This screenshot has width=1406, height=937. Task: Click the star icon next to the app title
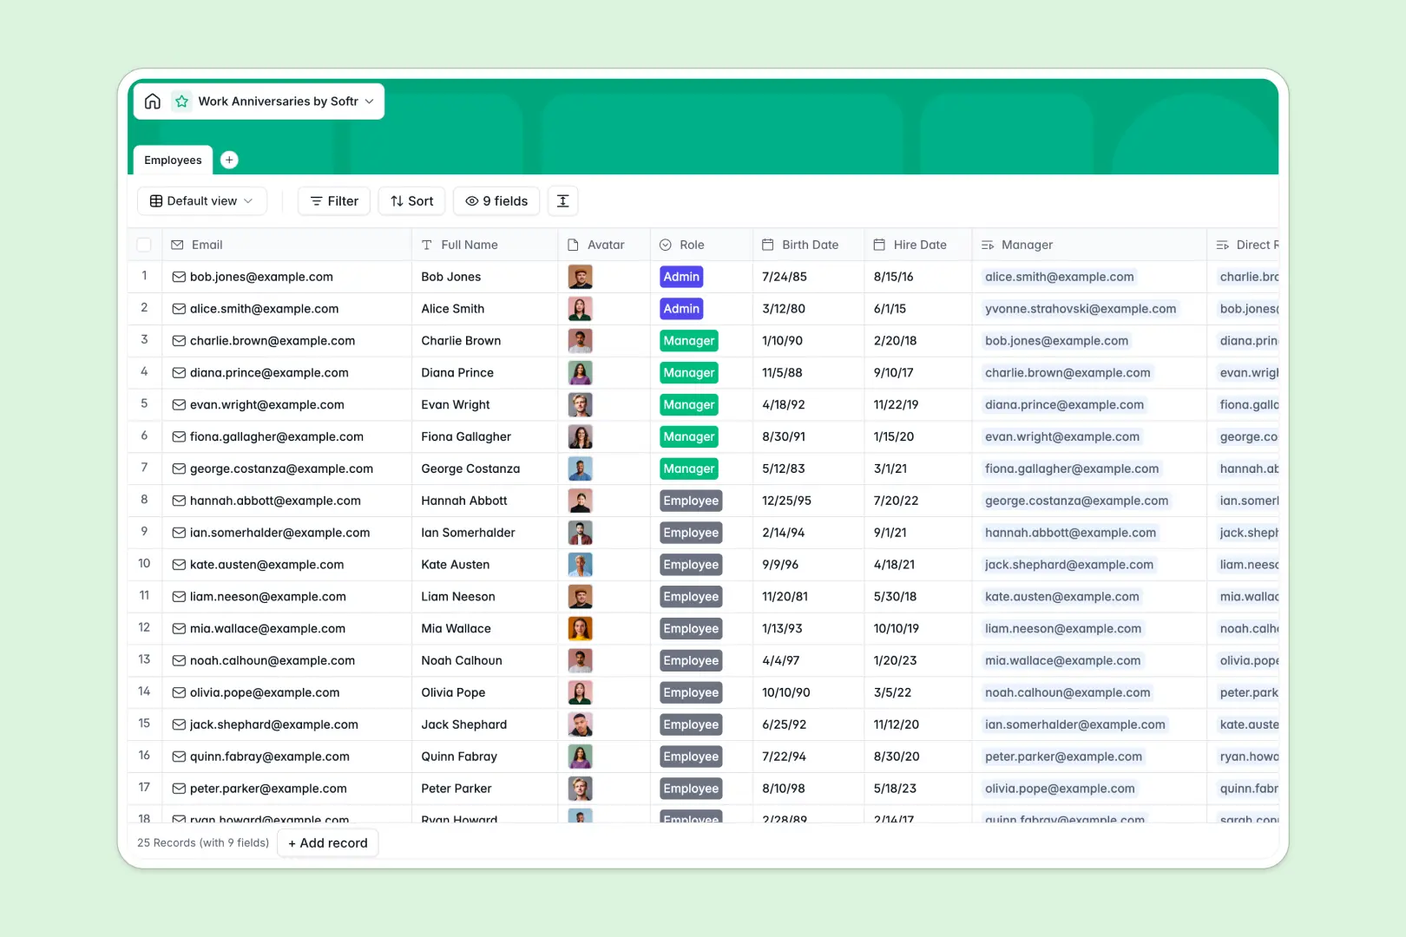(x=181, y=101)
